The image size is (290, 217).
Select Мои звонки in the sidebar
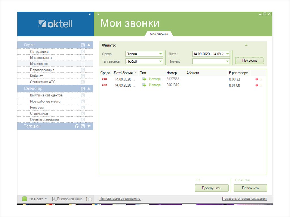coord(39,64)
